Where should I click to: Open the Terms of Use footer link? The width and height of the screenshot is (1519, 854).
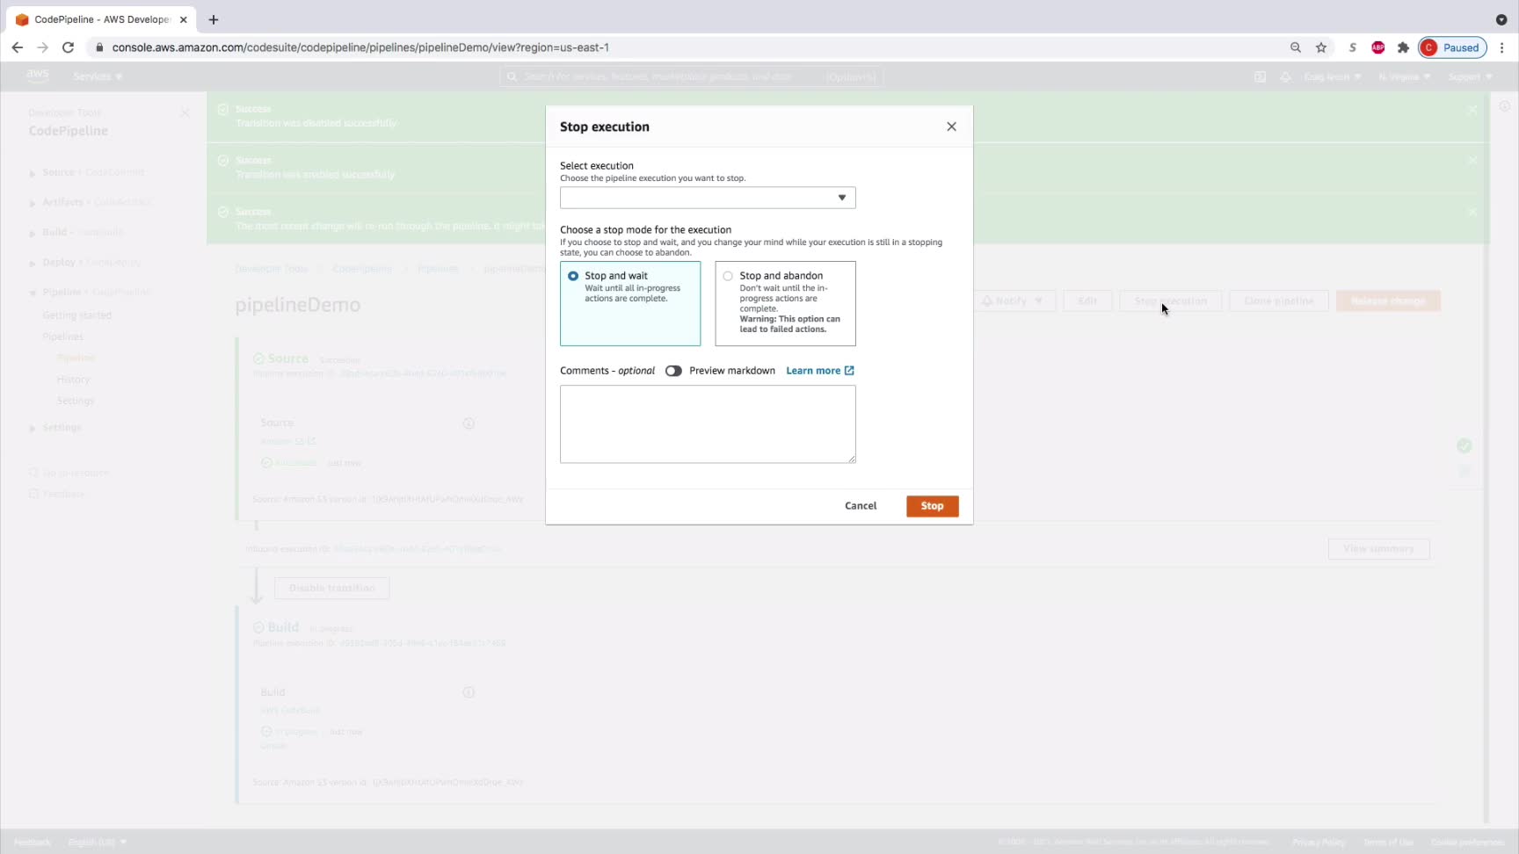tap(1388, 842)
